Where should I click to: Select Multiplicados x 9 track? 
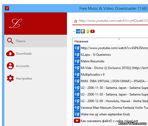(x=111, y=75)
